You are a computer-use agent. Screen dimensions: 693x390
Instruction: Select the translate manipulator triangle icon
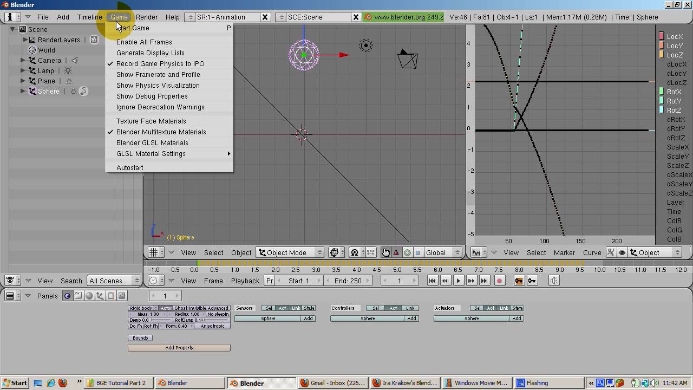396,252
